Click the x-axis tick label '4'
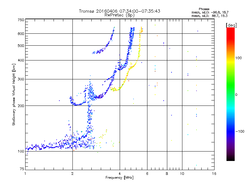Image resolution: width=252 pixels, height=189 pixels. pyautogui.click(x=120, y=174)
